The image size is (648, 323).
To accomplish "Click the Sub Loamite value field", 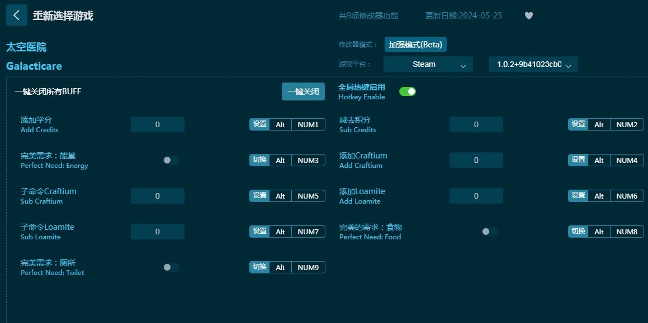I will pyautogui.click(x=158, y=232).
